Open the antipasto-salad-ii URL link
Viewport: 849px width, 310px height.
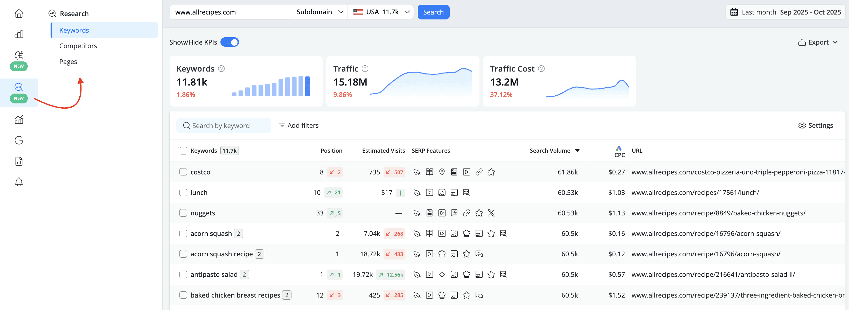[713, 274]
